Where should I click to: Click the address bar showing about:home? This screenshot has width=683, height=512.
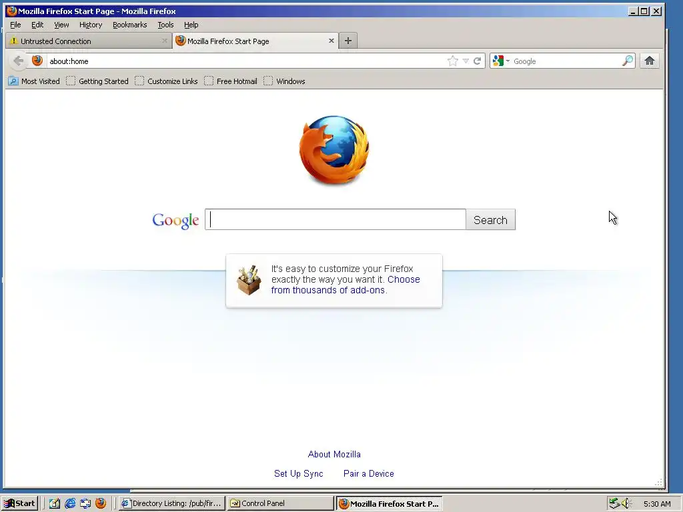pos(246,61)
